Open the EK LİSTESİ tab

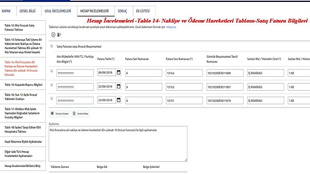[143, 11]
